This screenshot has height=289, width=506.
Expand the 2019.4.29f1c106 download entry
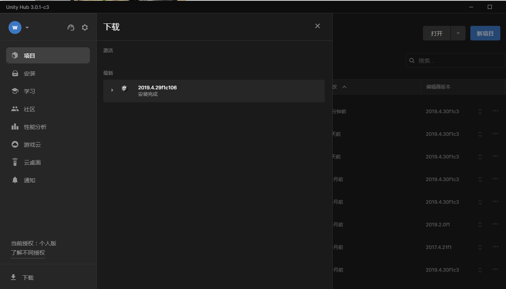click(112, 90)
